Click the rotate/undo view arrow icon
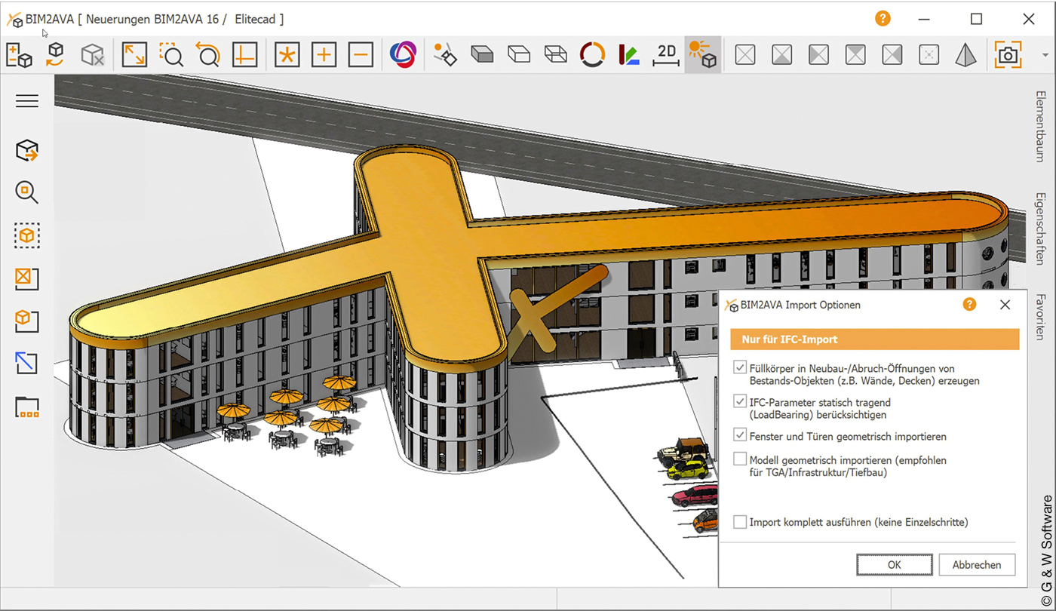The image size is (1056, 611). pyautogui.click(x=208, y=54)
